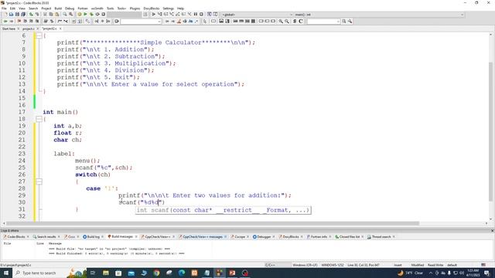Switch to the Start here tab

9,29
